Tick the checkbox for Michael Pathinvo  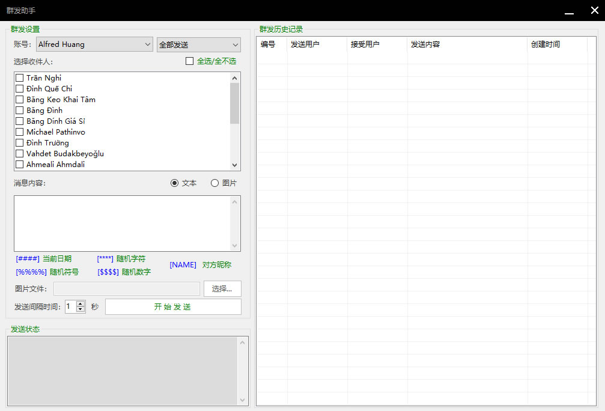point(20,132)
